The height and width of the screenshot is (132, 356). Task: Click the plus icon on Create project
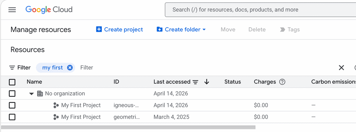99,29
